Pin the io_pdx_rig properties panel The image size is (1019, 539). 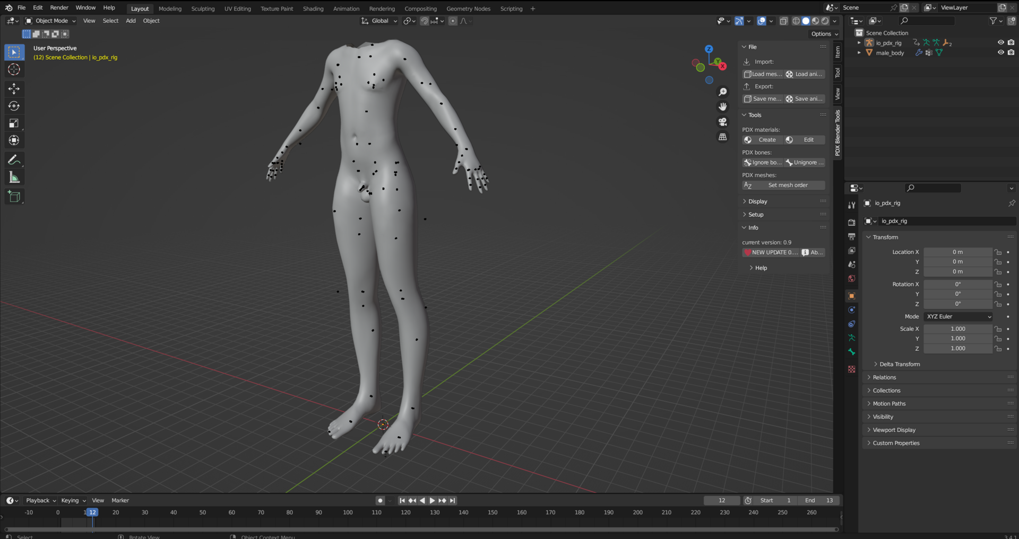(1011, 204)
